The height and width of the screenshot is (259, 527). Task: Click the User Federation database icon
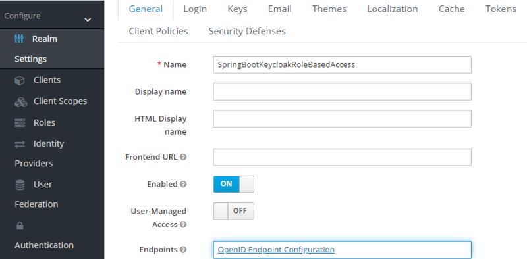click(x=20, y=185)
